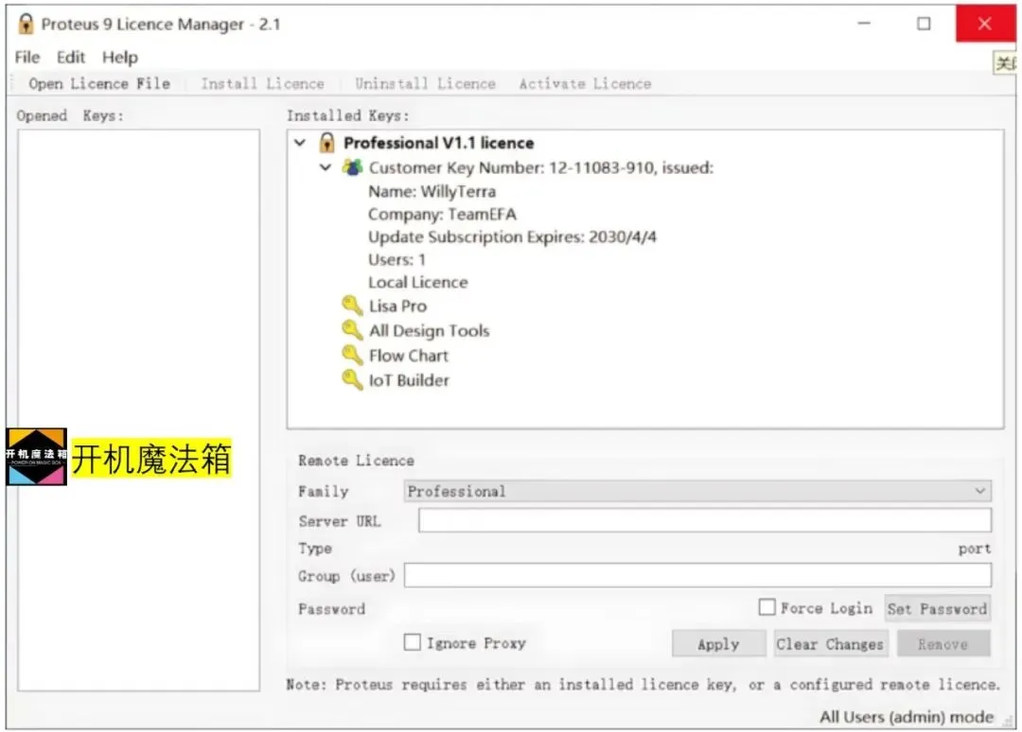Click the Clear Changes button
The height and width of the screenshot is (732, 1022).
[x=830, y=644]
